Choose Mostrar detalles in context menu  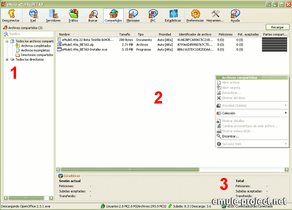pos(252,121)
